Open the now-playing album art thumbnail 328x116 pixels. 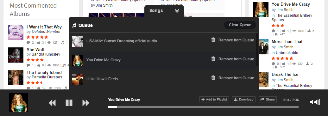click(19, 103)
